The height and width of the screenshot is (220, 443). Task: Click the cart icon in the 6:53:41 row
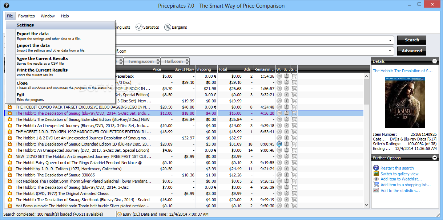[294, 132]
